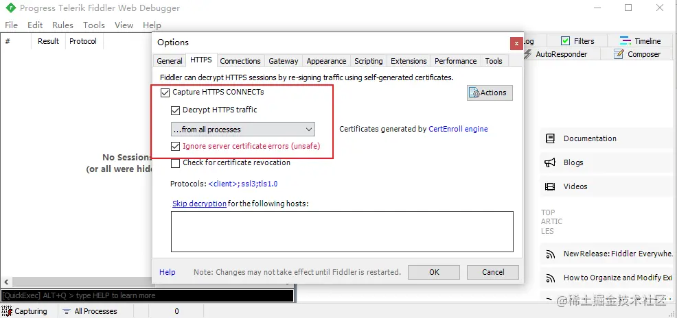Click the '#' session column header
The width and height of the screenshot is (677, 318).
tap(16, 41)
